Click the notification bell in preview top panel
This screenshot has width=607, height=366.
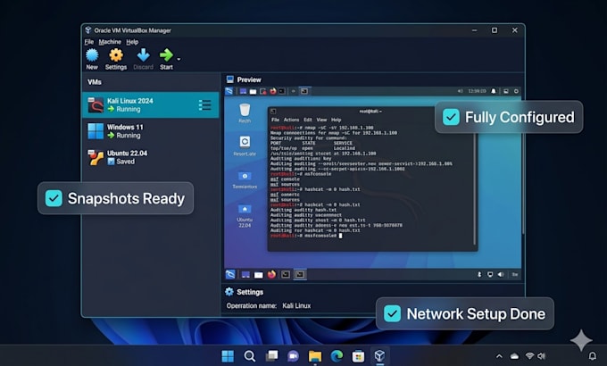493,91
